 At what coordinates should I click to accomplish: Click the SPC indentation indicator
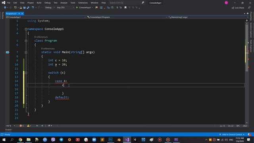click(x=238, y=126)
